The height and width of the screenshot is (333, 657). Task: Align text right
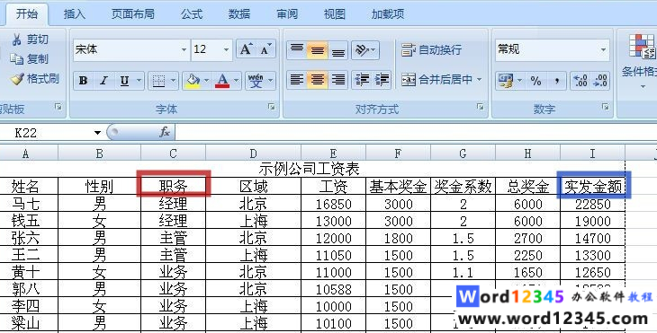[337, 79]
